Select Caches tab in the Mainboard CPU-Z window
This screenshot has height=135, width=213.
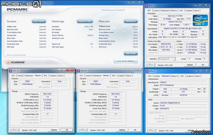(x=157, y=76)
